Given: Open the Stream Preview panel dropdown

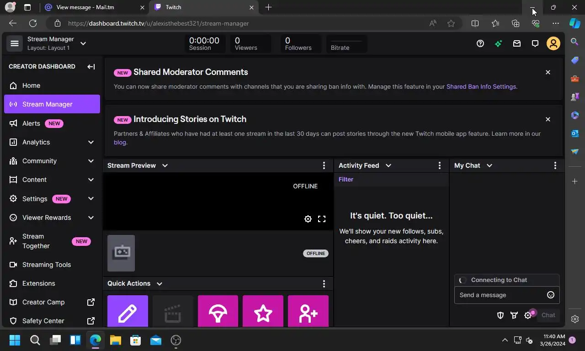Looking at the screenshot, I should (x=165, y=165).
